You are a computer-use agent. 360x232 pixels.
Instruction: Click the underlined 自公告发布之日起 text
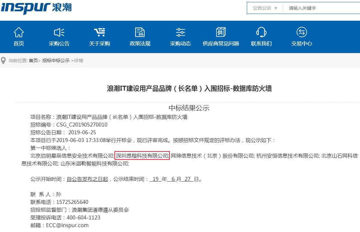pyautogui.click(x=87, y=179)
